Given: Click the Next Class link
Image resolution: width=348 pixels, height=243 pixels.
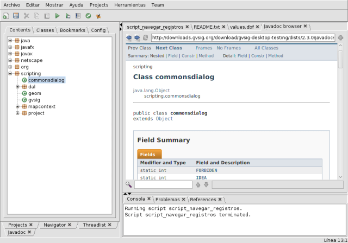Looking at the screenshot, I should [x=169, y=48].
